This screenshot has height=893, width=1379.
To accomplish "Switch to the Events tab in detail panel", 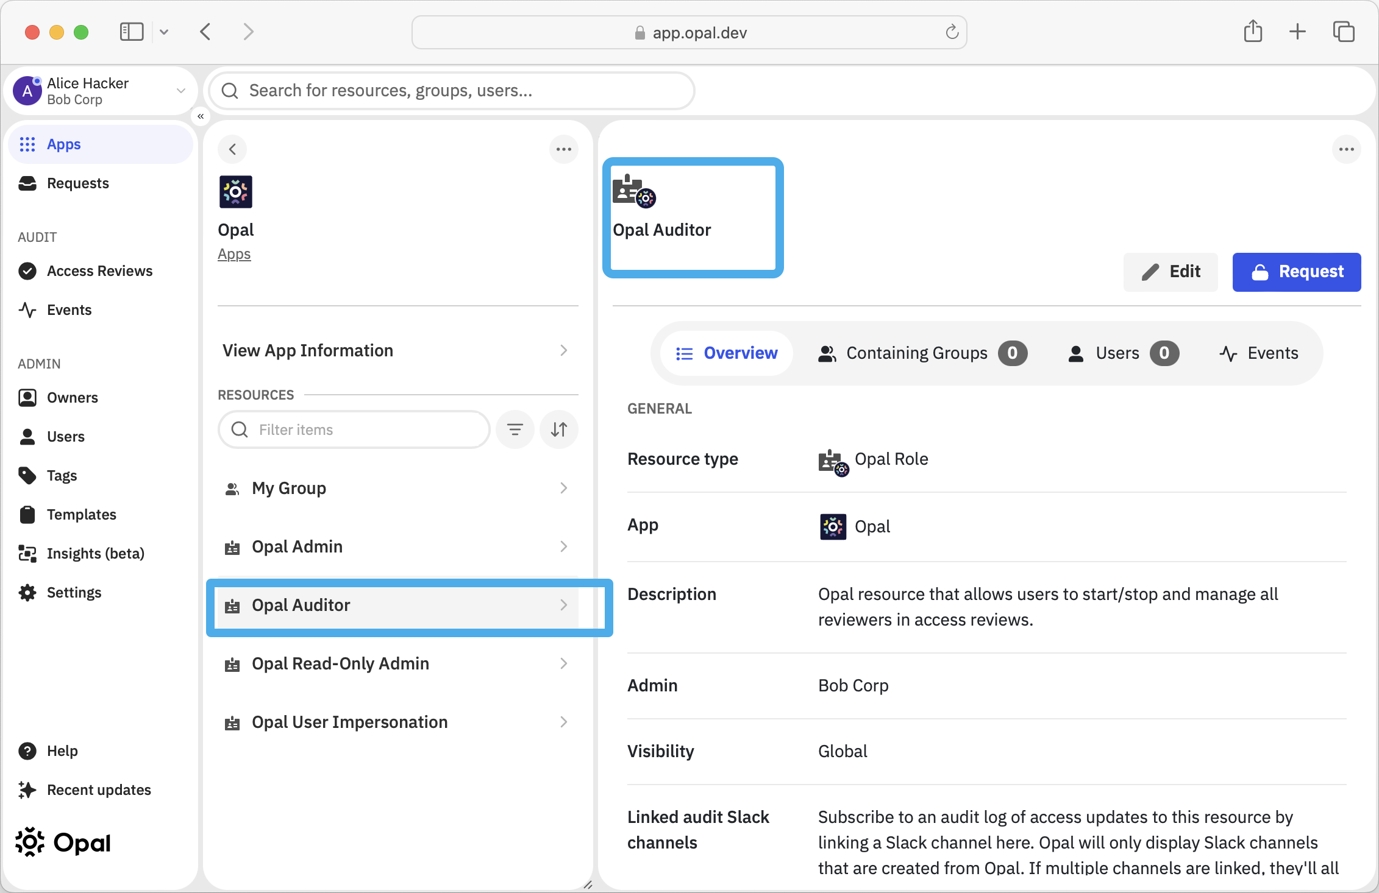I will coord(1258,353).
